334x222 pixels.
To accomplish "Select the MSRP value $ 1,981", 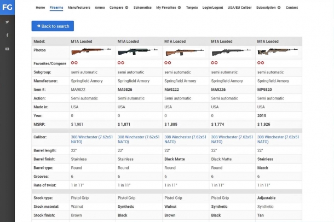I will [77, 125].
